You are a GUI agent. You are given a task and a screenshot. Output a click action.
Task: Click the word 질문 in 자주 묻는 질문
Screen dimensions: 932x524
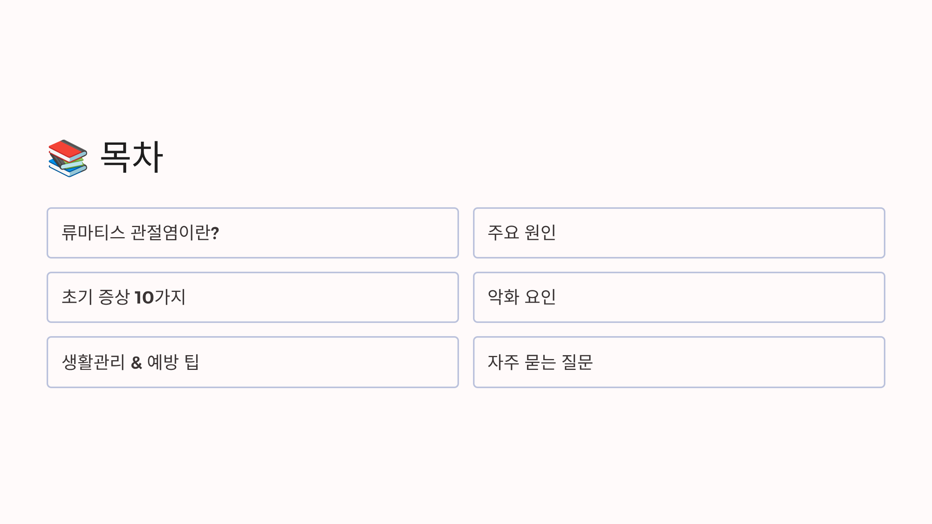point(577,362)
